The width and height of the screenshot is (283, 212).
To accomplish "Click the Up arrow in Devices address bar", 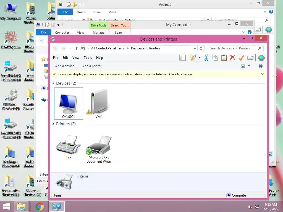I will (76, 48).
